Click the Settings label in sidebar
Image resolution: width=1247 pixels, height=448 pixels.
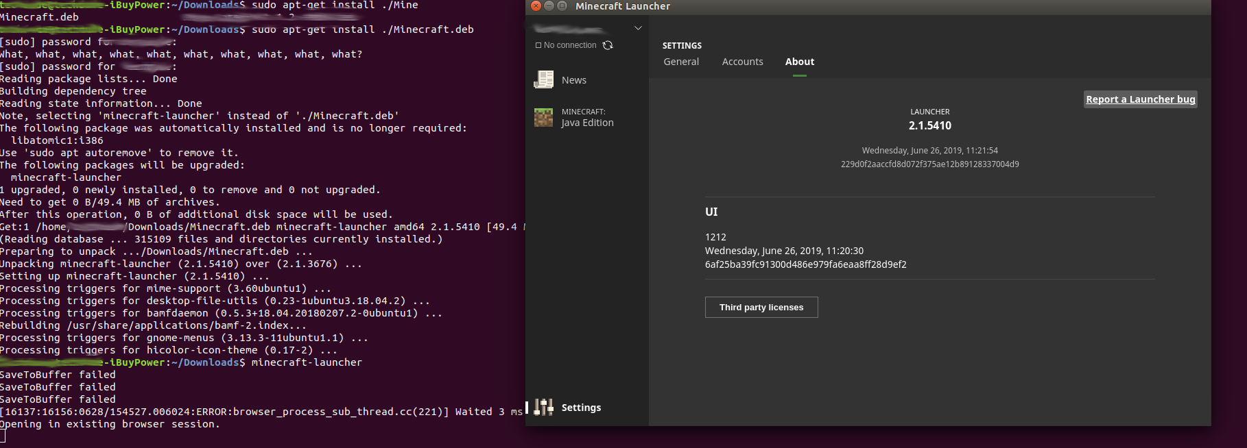tap(581, 408)
